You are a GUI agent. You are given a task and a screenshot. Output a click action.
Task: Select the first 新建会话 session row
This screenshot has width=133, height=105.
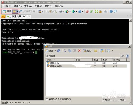tap(86, 63)
